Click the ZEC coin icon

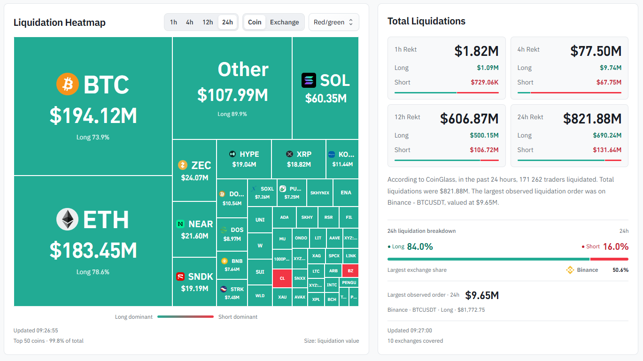[183, 165]
